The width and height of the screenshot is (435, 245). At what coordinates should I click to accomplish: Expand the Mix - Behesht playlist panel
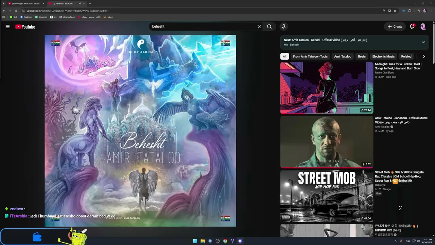pyautogui.click(x=423, y=42)
